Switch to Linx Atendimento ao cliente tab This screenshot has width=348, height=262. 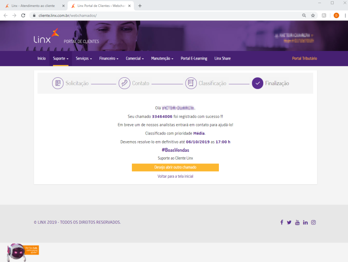(x=33, y=6)
